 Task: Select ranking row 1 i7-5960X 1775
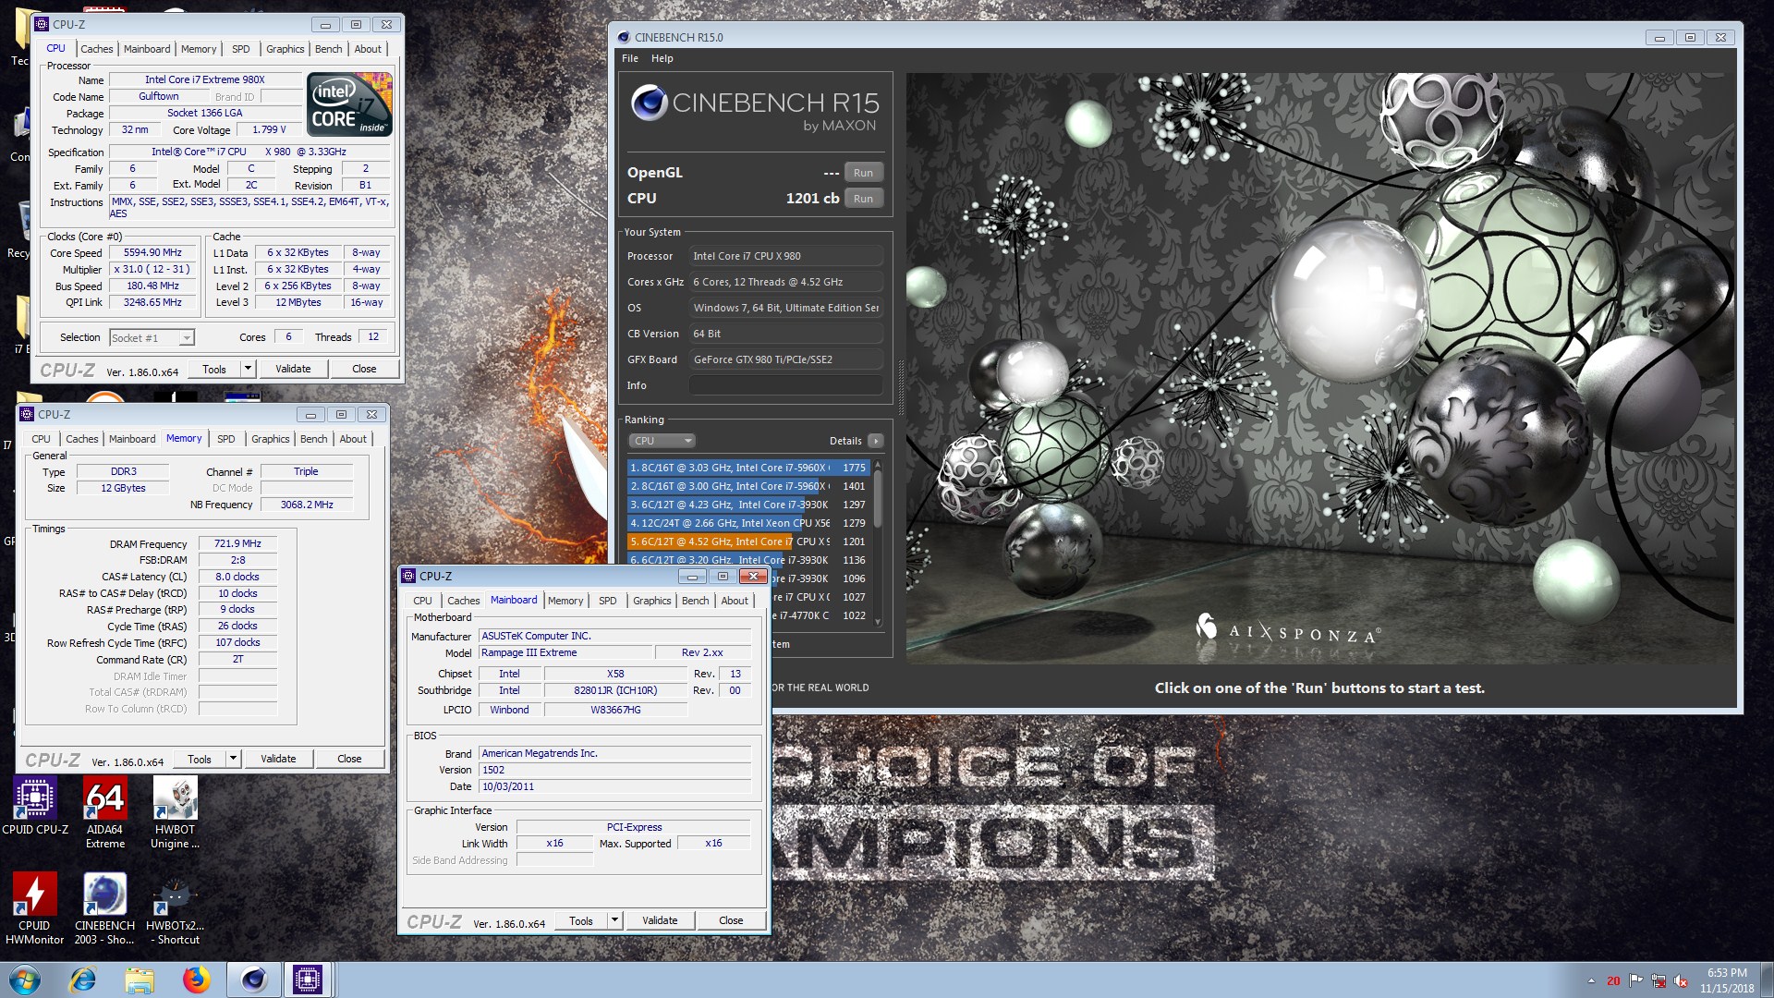[748, 468]
